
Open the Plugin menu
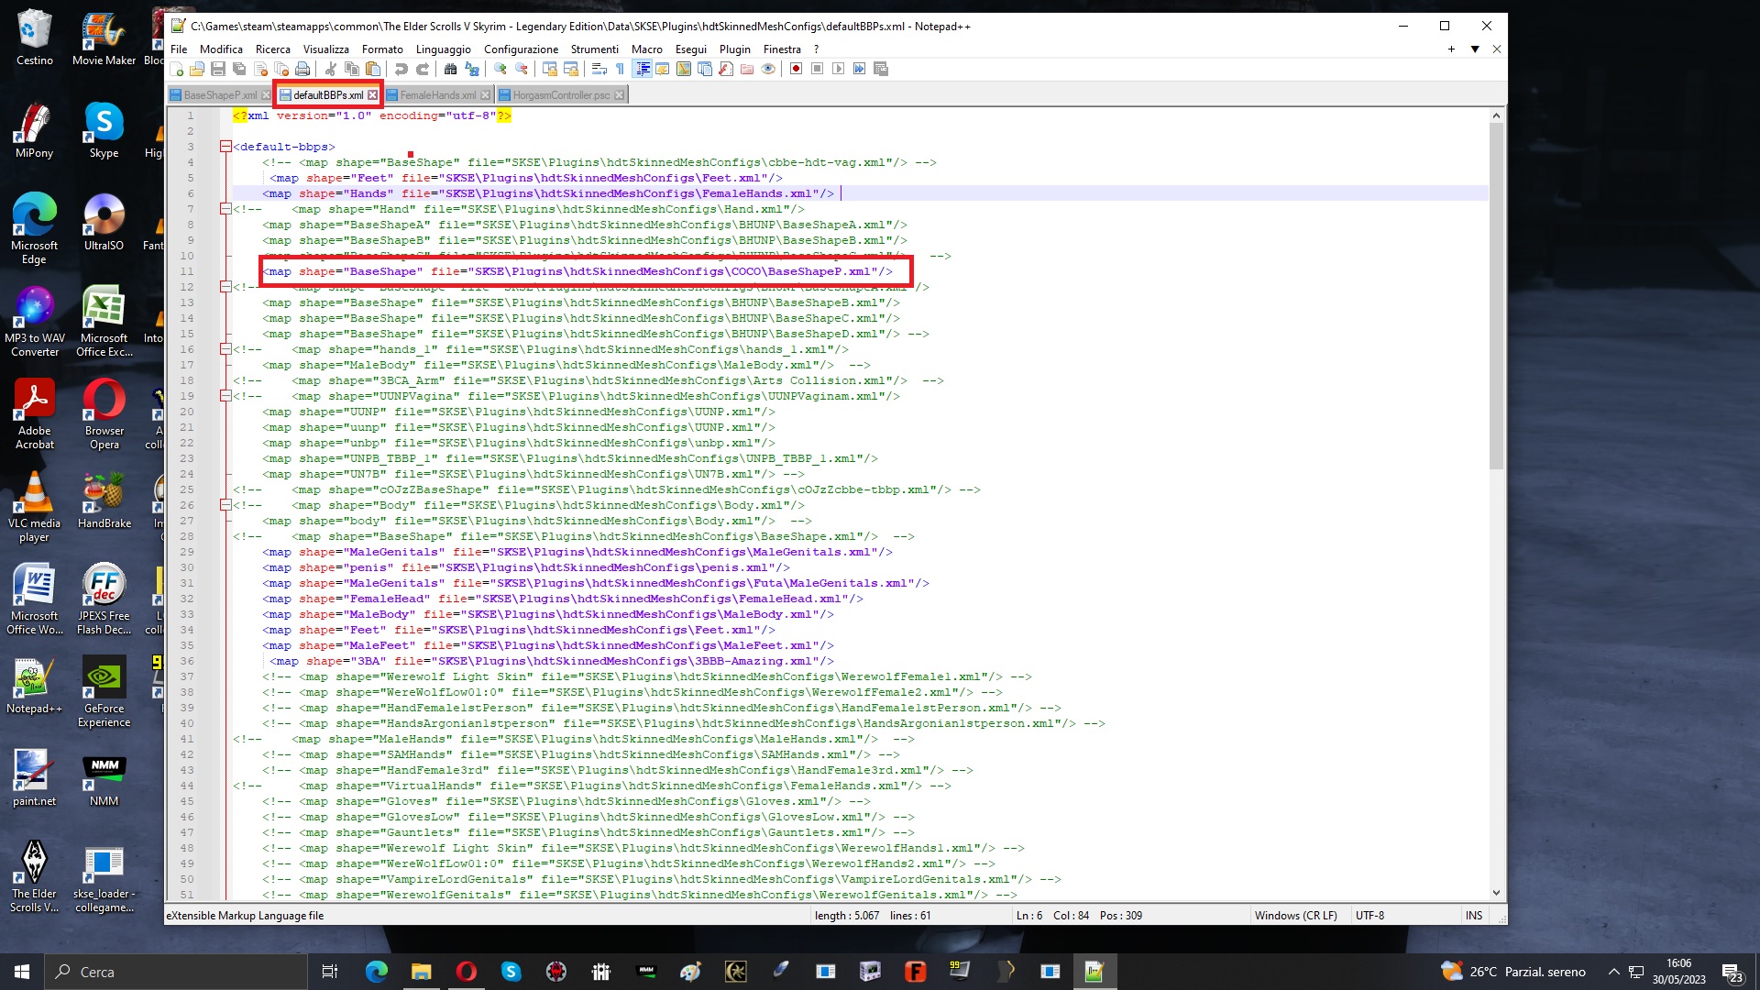coord(735,49)
